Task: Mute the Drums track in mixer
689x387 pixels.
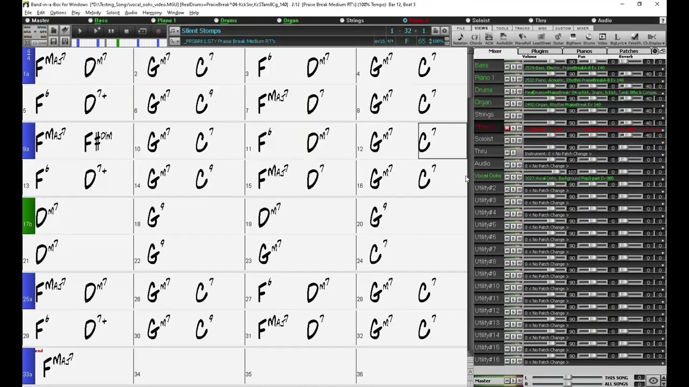Action: click(x=507, y=91)
